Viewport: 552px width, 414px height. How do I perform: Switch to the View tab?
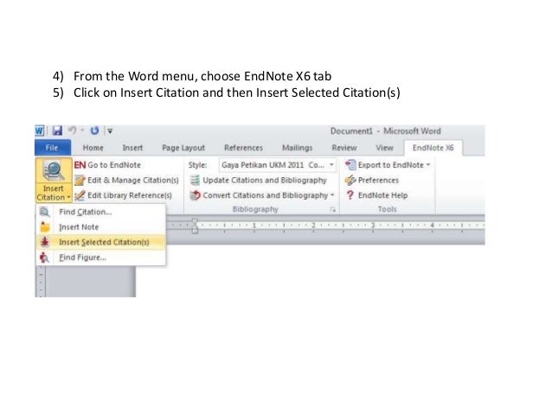(384, 148)
